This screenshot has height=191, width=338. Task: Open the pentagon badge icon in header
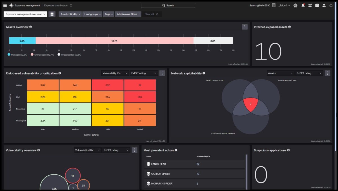(x=295, y=5)
